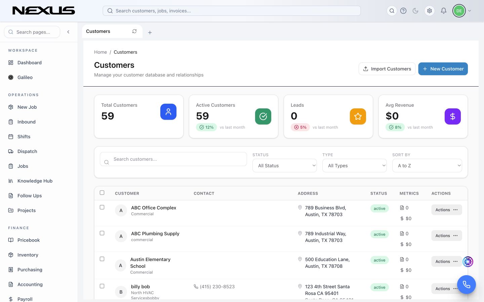The width and height of the screenshot is (484, 302).
Task: Open the help question mark icon
Action: click(x=403, y=11)
